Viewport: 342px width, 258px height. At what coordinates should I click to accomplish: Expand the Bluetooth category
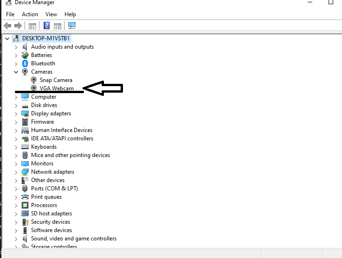pos(16,64)
